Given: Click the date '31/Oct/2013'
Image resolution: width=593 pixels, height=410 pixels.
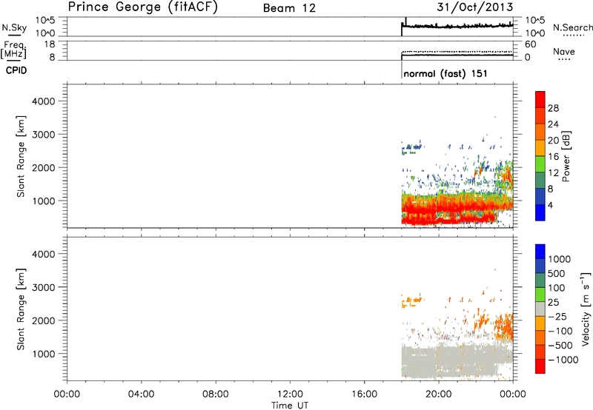Looking at the screenshot, I should (x=475, y=7).
